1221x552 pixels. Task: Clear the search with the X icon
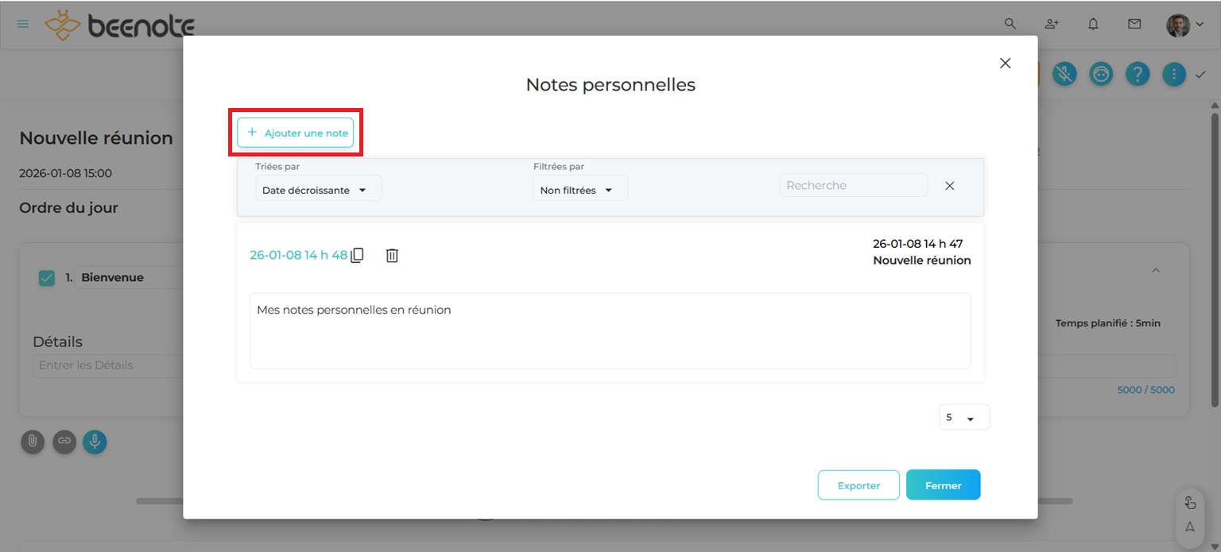coord(949,186)
